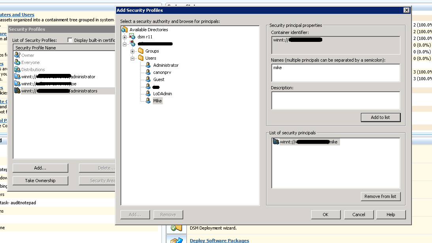Screen dimensions: 432x243
Task: Expand the Groups tree node
Action: pos(133,51)
